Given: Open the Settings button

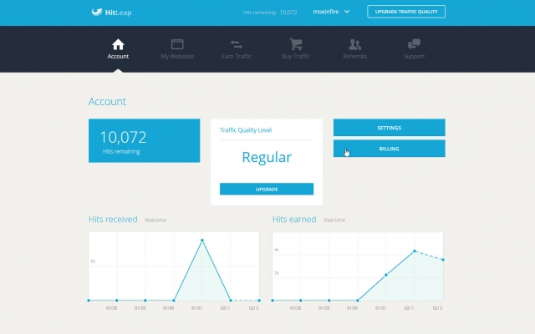Looking at the screenshot, I should [x=390, y=128].
